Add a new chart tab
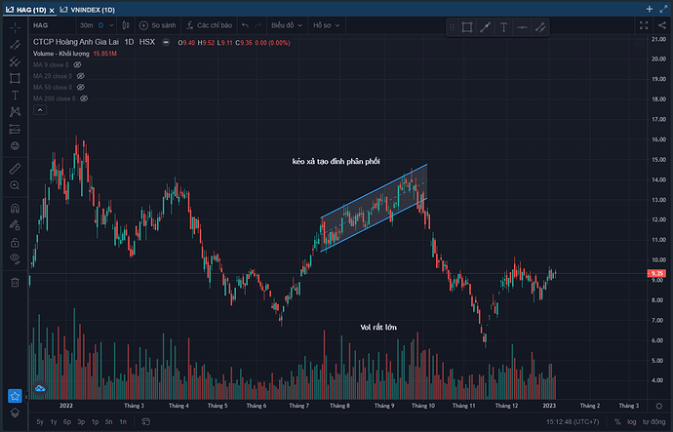673x432 pixels. point(650,9)
